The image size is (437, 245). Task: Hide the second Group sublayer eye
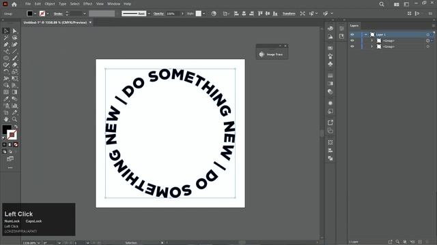pyautogui.click(x=352, y=47)
